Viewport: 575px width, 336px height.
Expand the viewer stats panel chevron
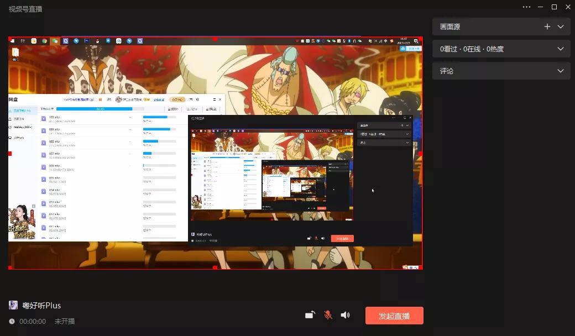point(561,49)
